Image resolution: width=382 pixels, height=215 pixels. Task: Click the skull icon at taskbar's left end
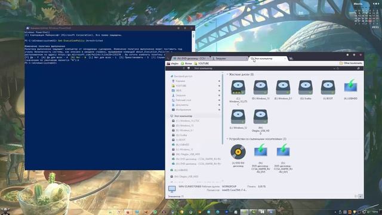pos(5,211)
